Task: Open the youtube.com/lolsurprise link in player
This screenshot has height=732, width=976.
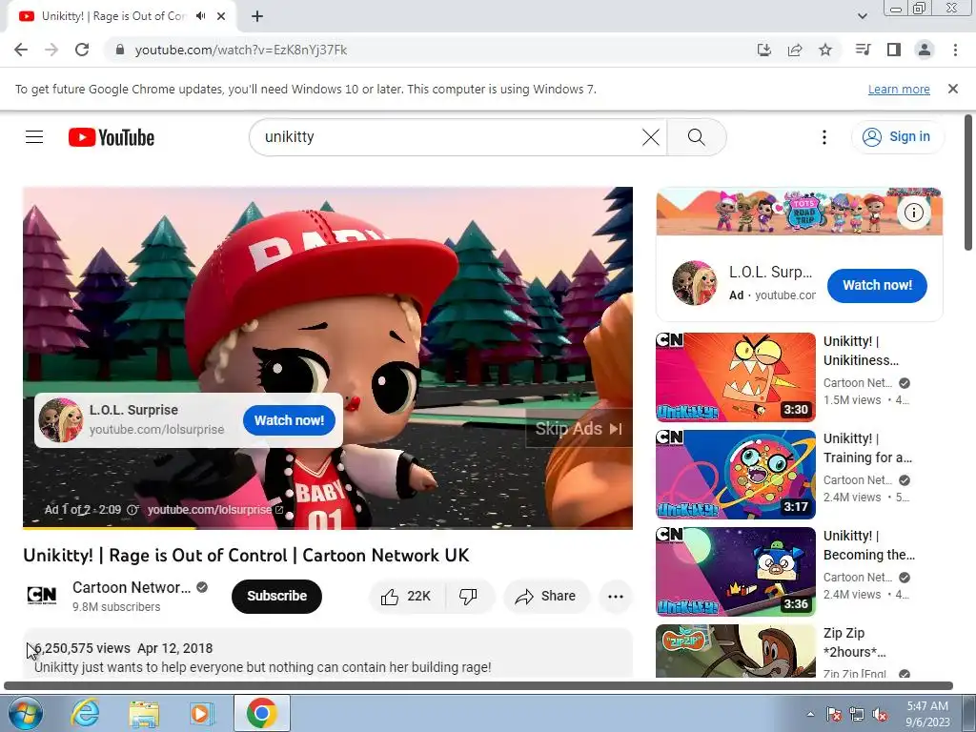Action: 214,510
